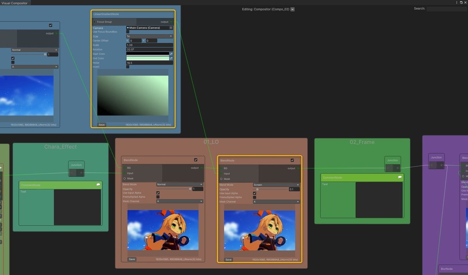Click Center Offset X field

tap(135, 40)
